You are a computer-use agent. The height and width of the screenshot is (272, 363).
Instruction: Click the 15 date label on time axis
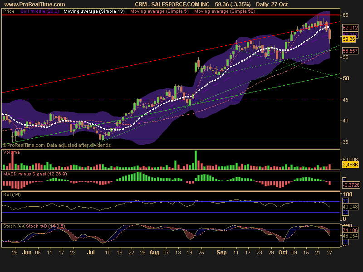[x=306, y=253]
